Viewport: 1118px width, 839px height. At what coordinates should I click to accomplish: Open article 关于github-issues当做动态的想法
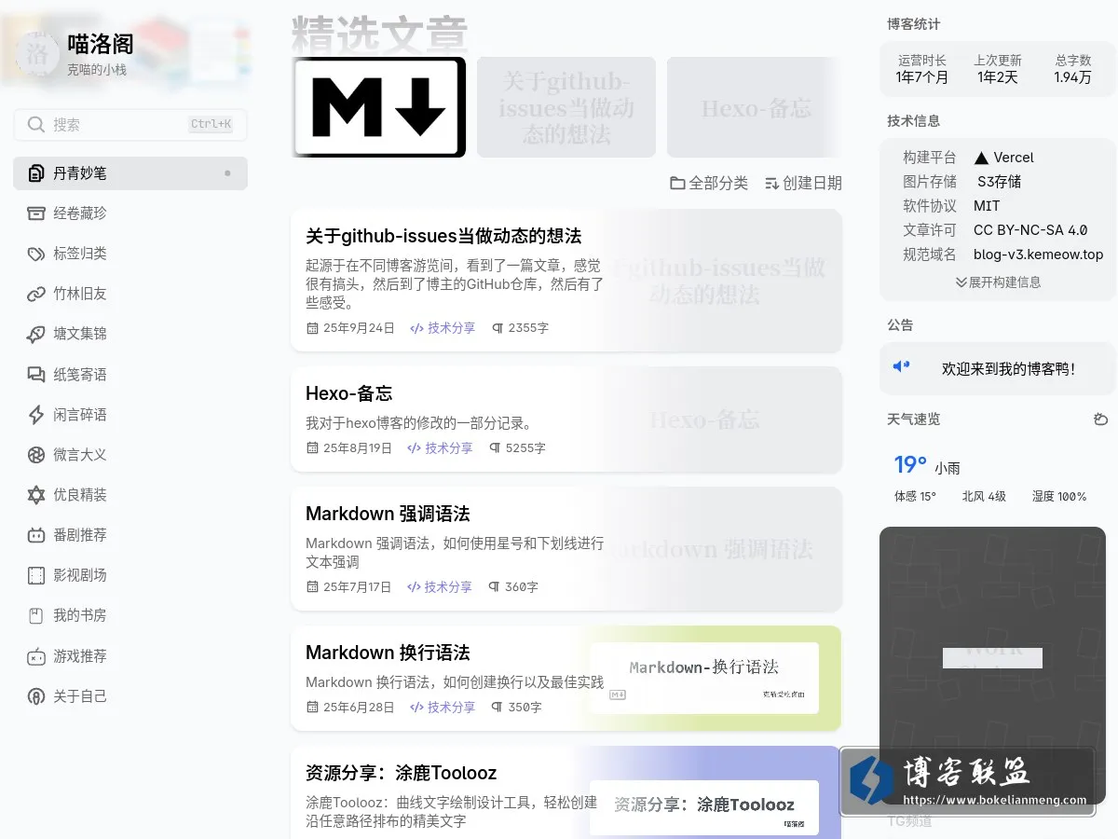point(443,236)
